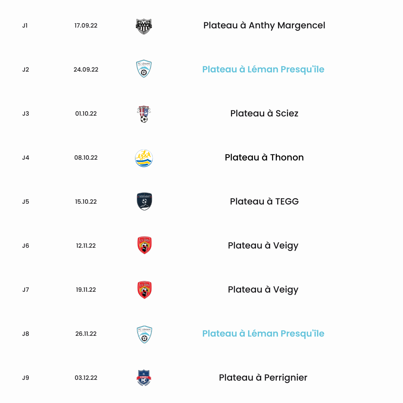The height and width of the screenshot is (403, 403).
Task: Click the red CS Veigy crest on J7
Action: point(144,290)
